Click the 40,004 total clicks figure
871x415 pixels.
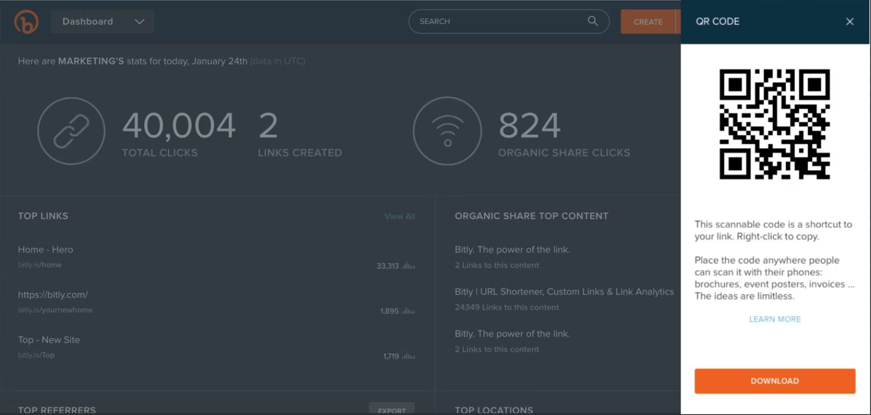(x=179, y=125)
